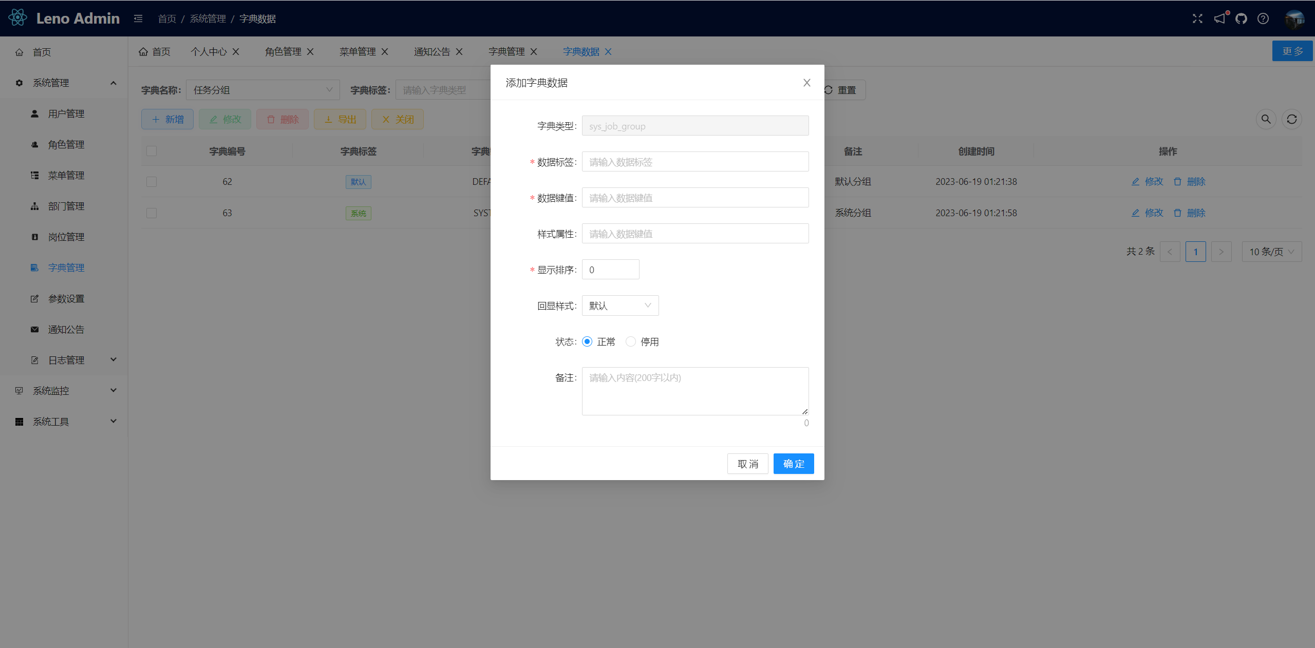Open the 字典名称 任务分组 dropdown

pyautogui.click(x=262, y=90)
